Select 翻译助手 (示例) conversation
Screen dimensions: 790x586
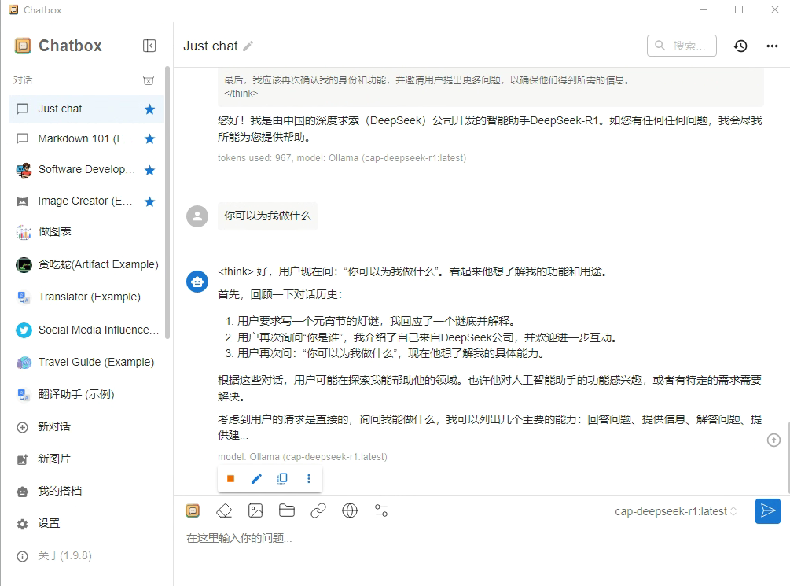pos(86,394)
